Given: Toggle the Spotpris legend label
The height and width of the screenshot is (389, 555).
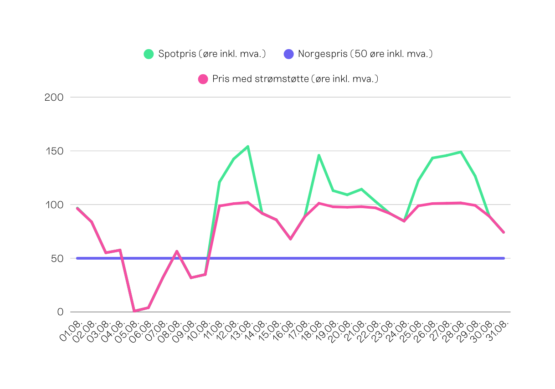Looking at the screenshot, I should pyautogui.click(x=211, y=54).
